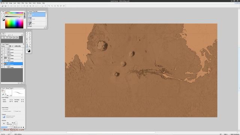Open the Ruler menu
This screenshot has height=135, width=240.
point(30,3)
